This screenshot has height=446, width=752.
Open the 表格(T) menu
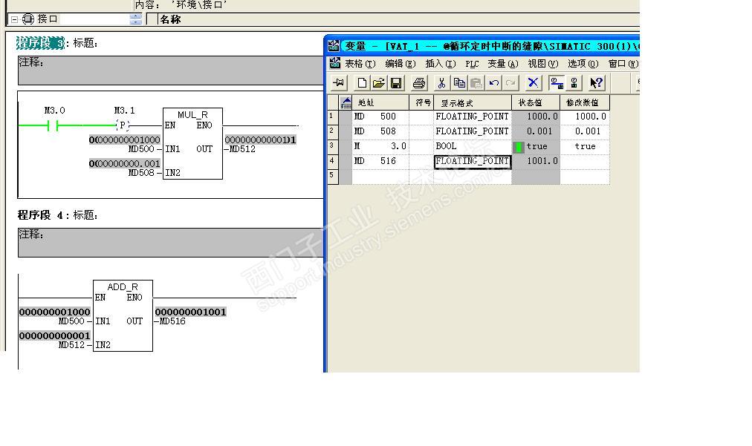pos(360,64)
